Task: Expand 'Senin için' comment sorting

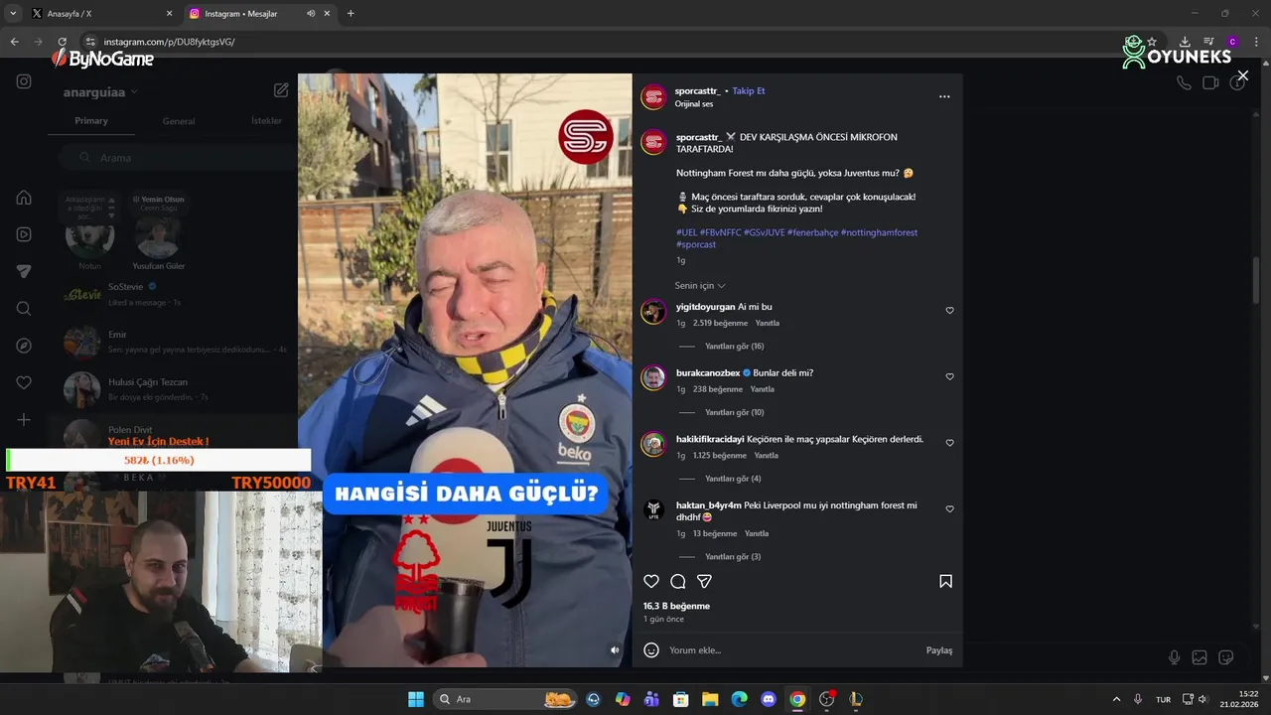Action: 700,286
